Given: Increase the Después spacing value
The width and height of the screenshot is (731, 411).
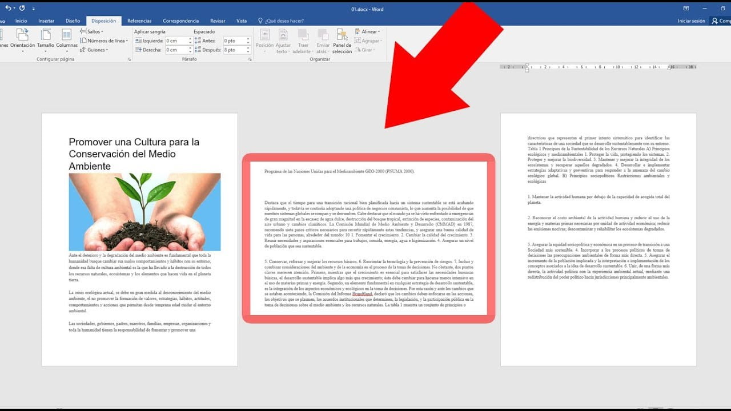Looking at the screenshot, I should [249, 47].
